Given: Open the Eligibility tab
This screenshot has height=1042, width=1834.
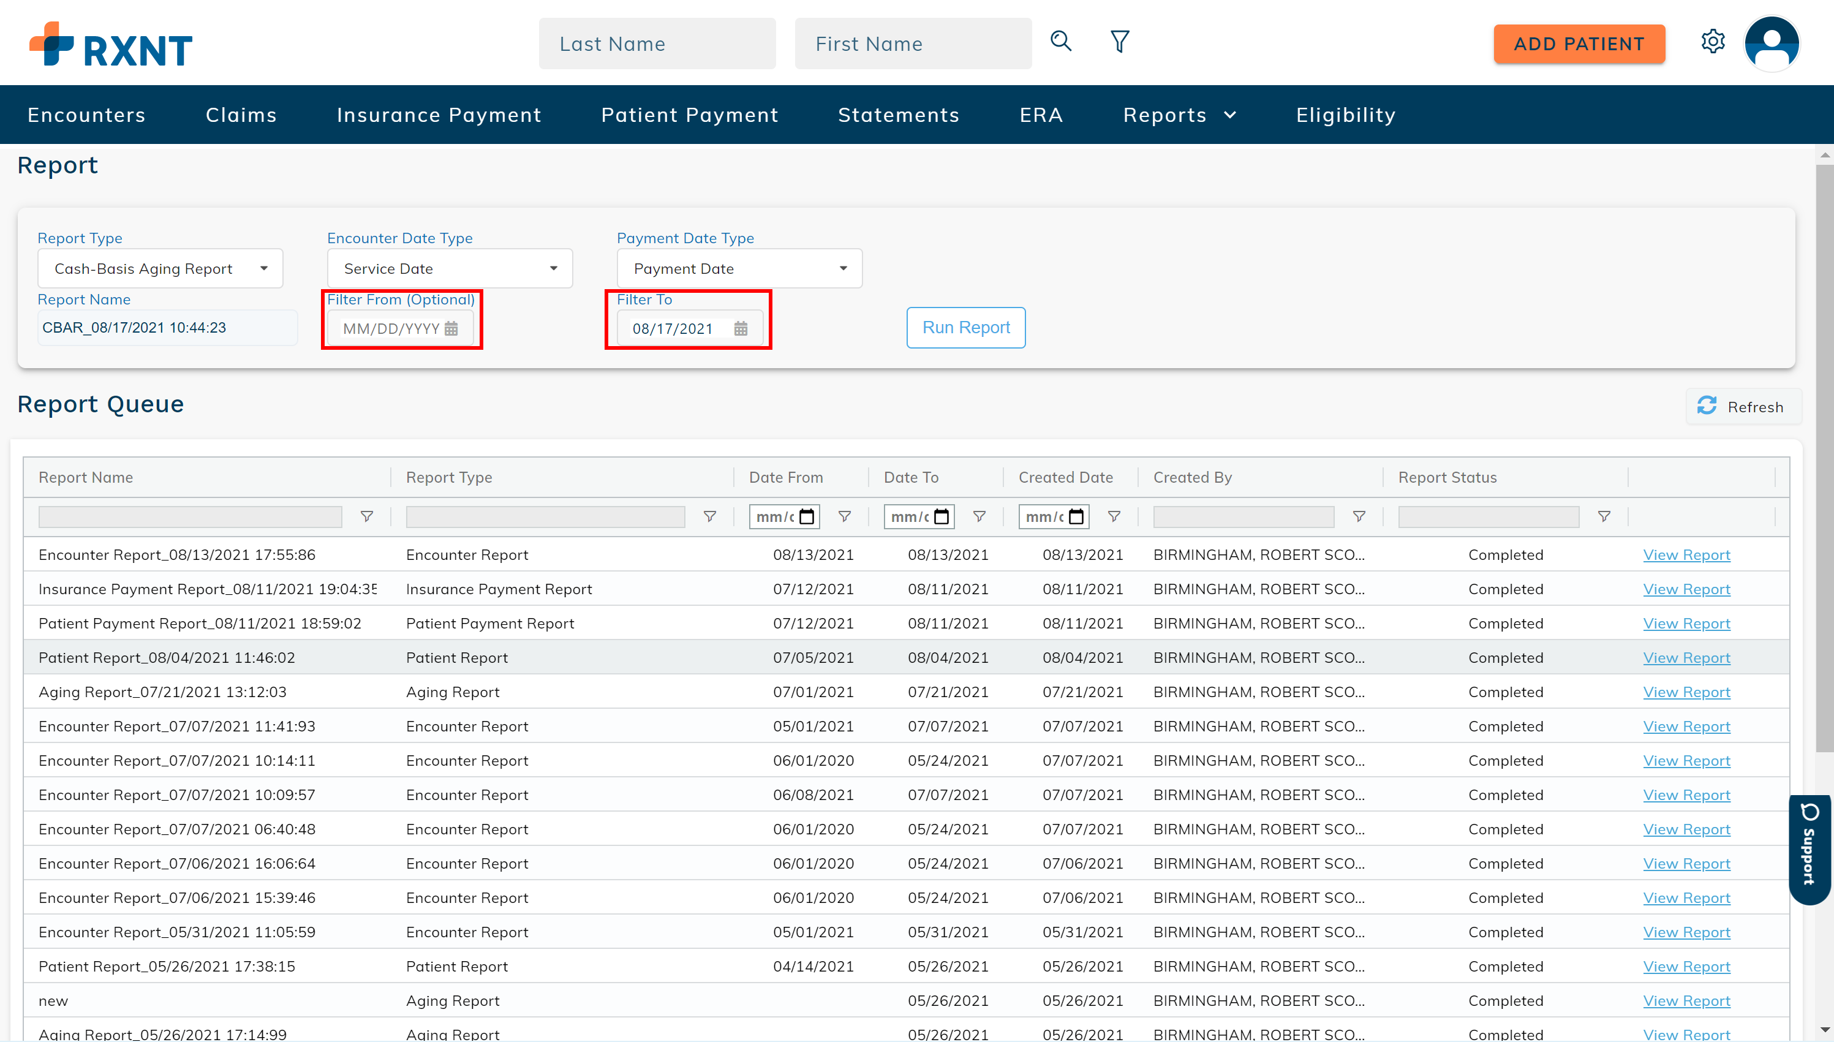Looking at the screenshot, I should [1345, 115].
